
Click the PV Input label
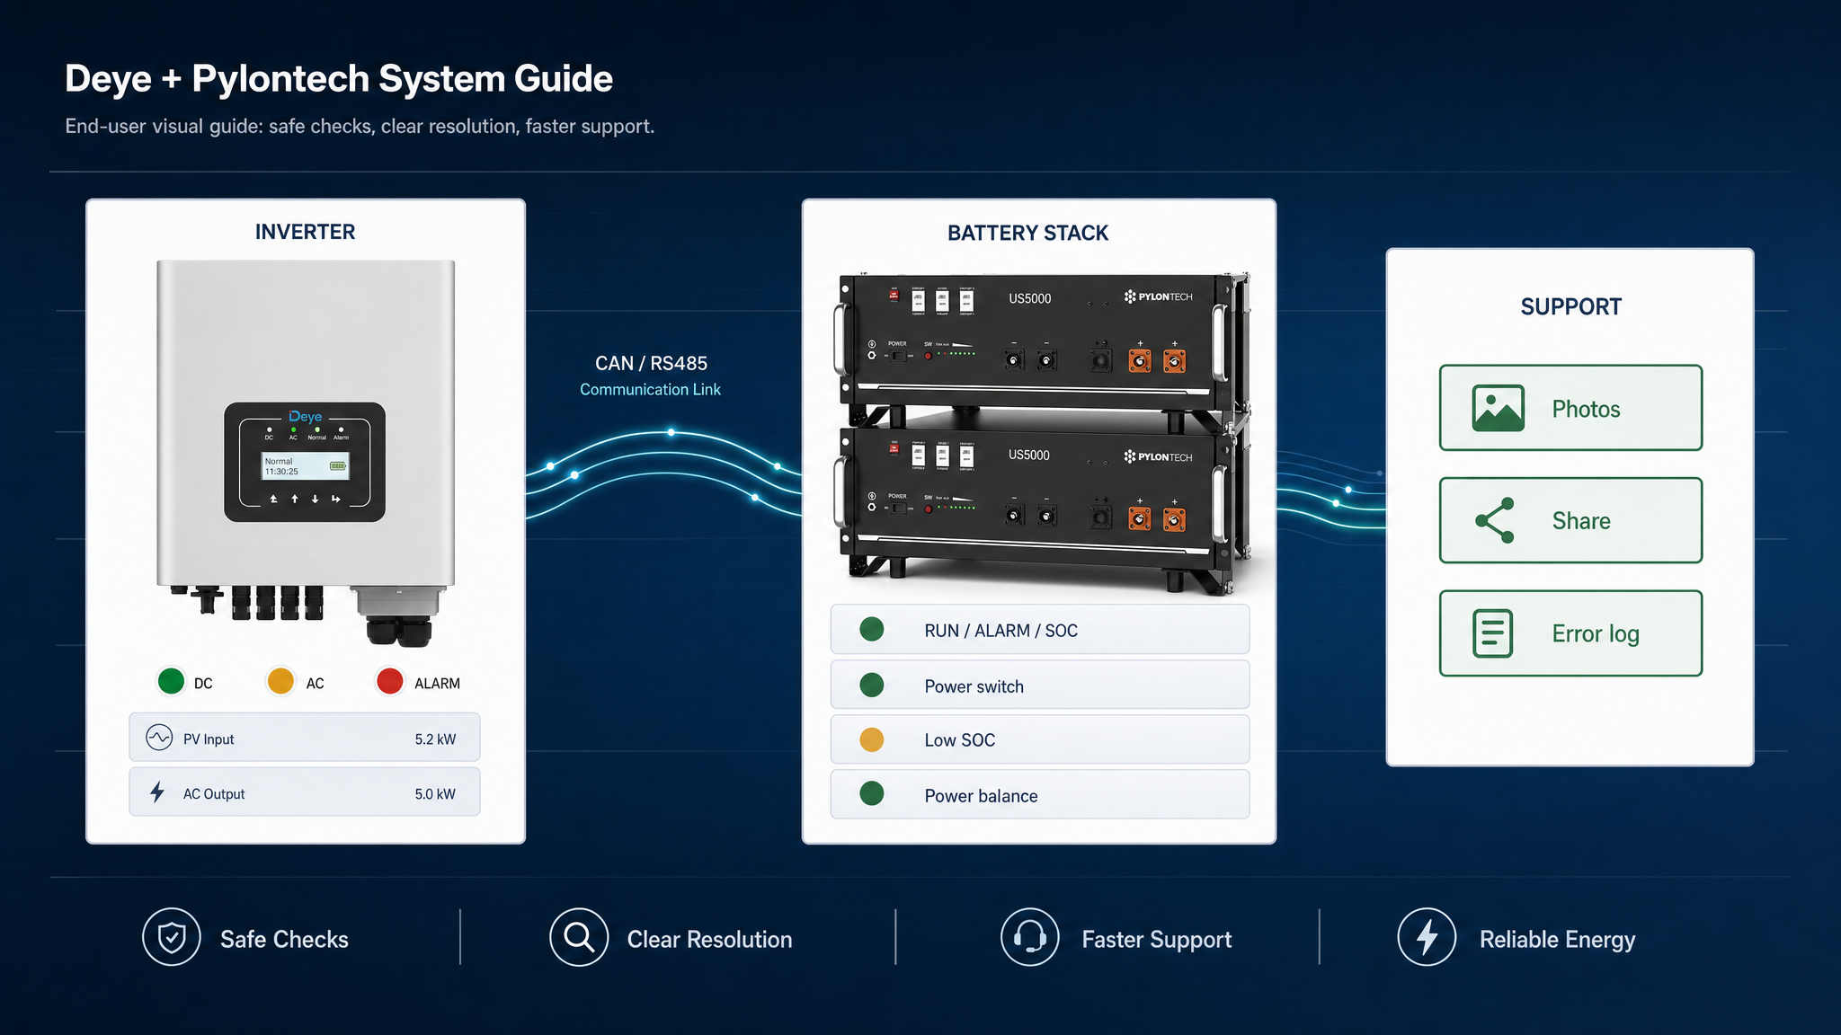[x=209, y=739]
